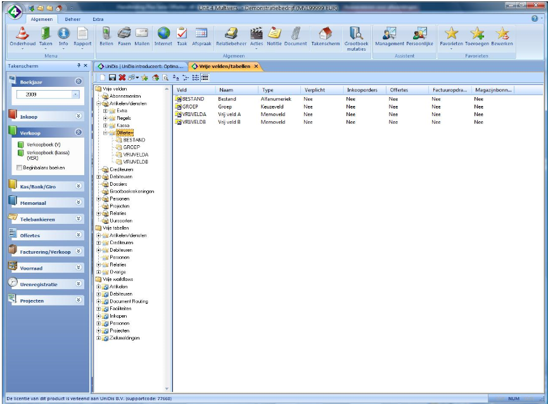Viewport: 548px width, 404px height.
Task: Tick the Beginbalans boeken checkbox
Action: pyautogui.click(x=20, y=168)
